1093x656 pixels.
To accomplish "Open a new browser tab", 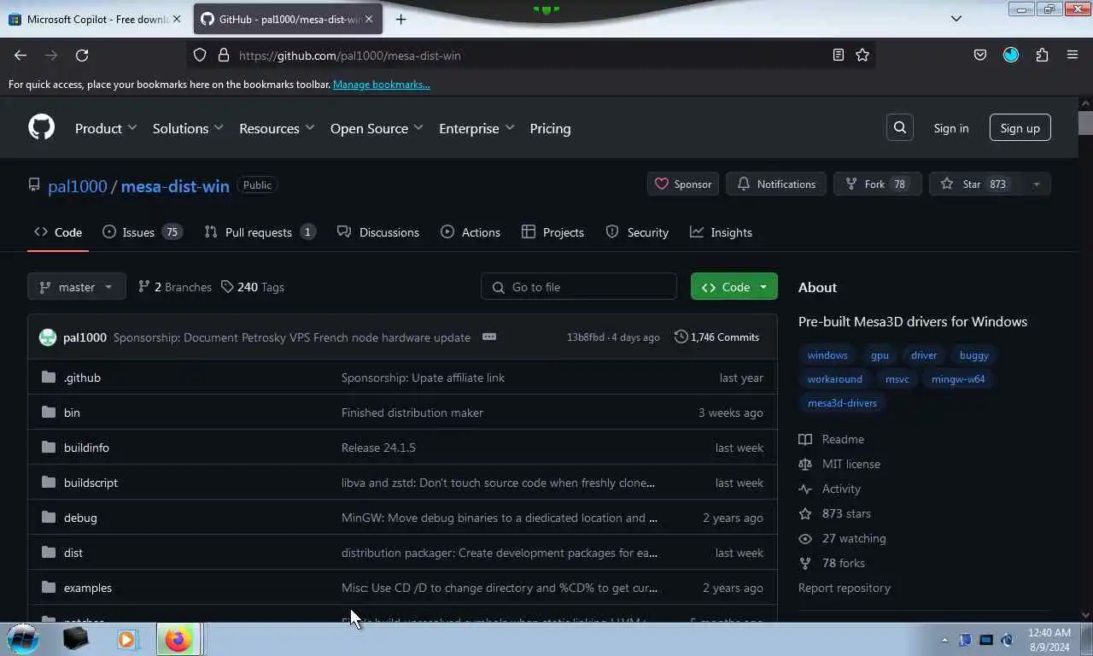I will click(400, 19).
